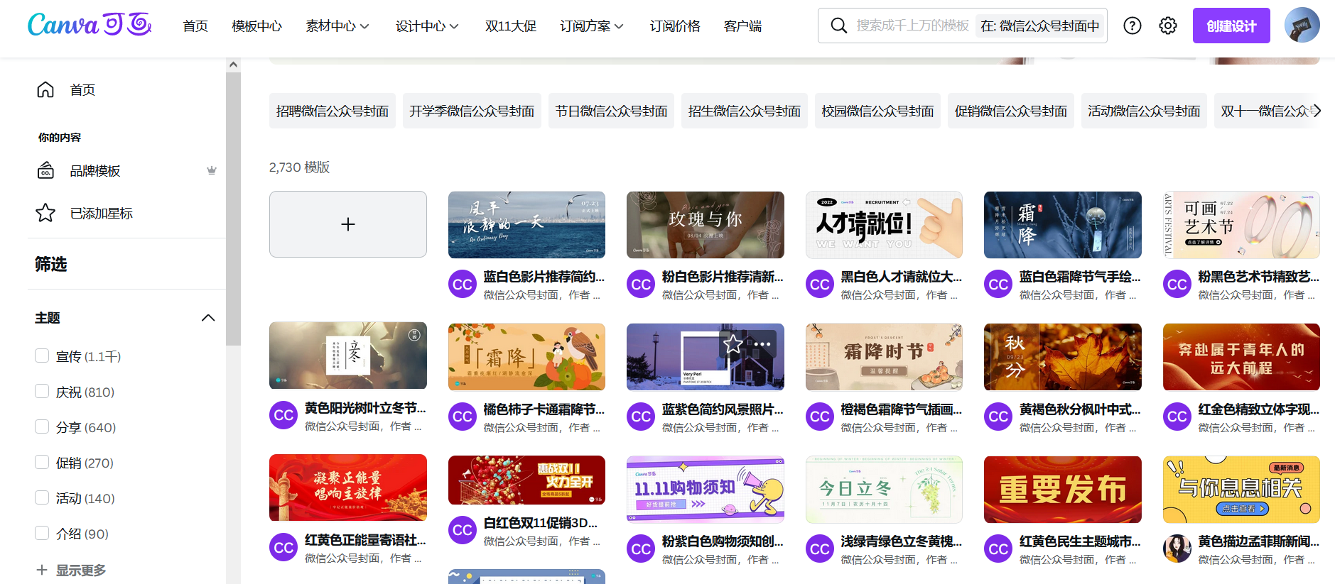
Task: Expand the 设计中心 dropdown menu
Action: coord(427,26)
